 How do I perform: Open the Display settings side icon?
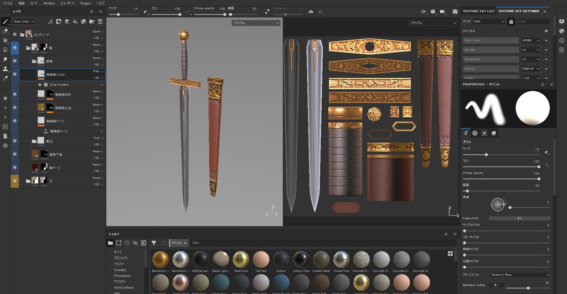(x=561, y=22)
